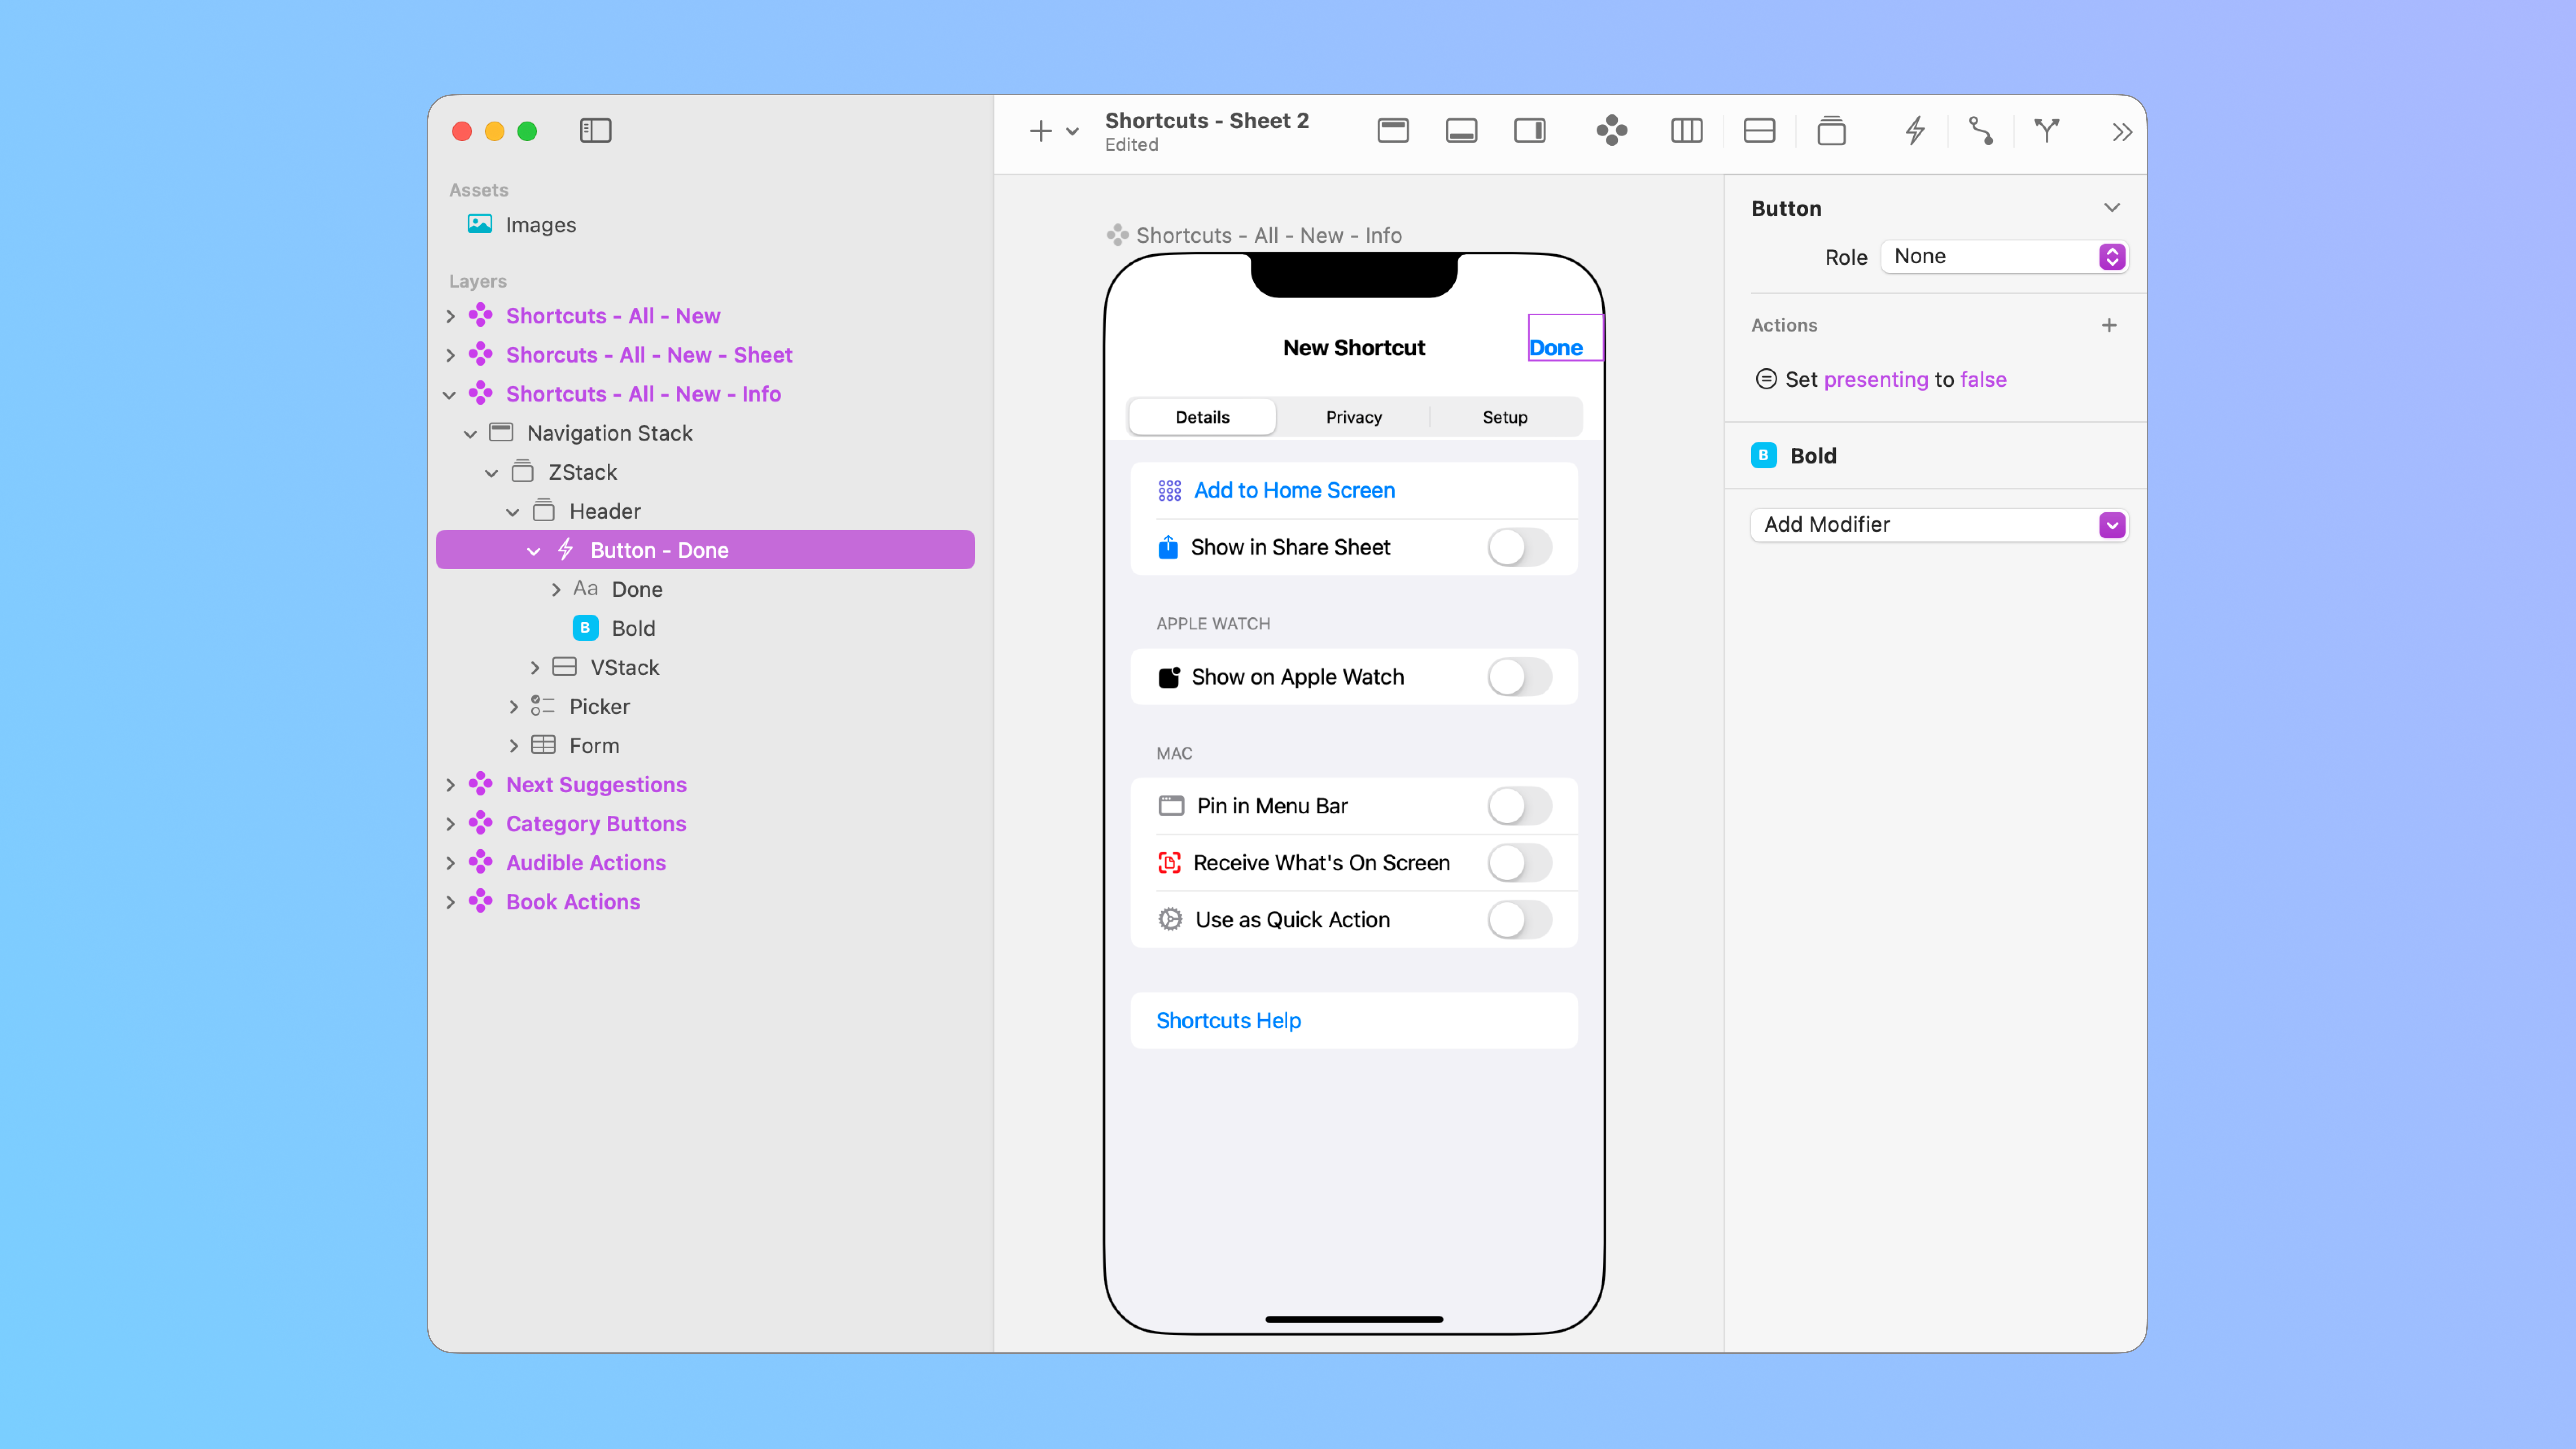Insert a bottom bar layout icon
Image resolution: width=2576 pixels, height=1449 pixels.
(1461, 131)
